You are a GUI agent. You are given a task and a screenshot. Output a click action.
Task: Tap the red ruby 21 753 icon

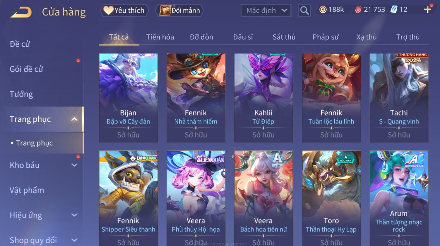tap(358, 10)
